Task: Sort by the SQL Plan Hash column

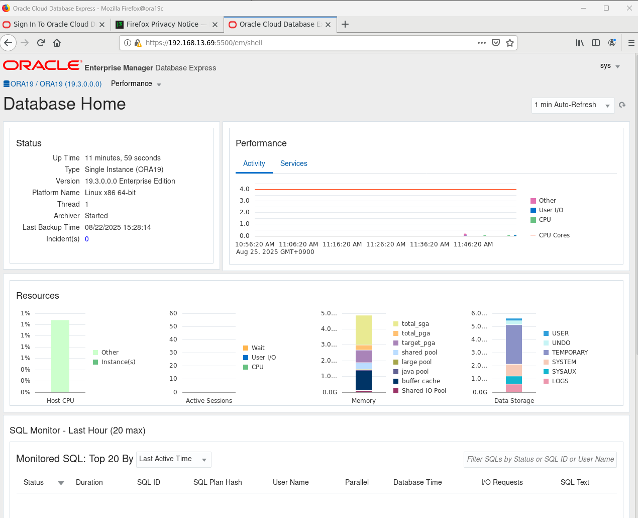Action: click(x=218, y=482)
